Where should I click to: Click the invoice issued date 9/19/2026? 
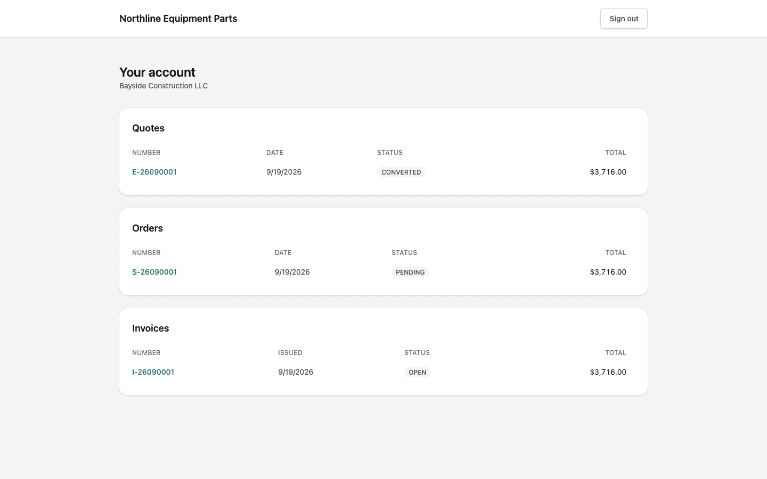(296, 372)
